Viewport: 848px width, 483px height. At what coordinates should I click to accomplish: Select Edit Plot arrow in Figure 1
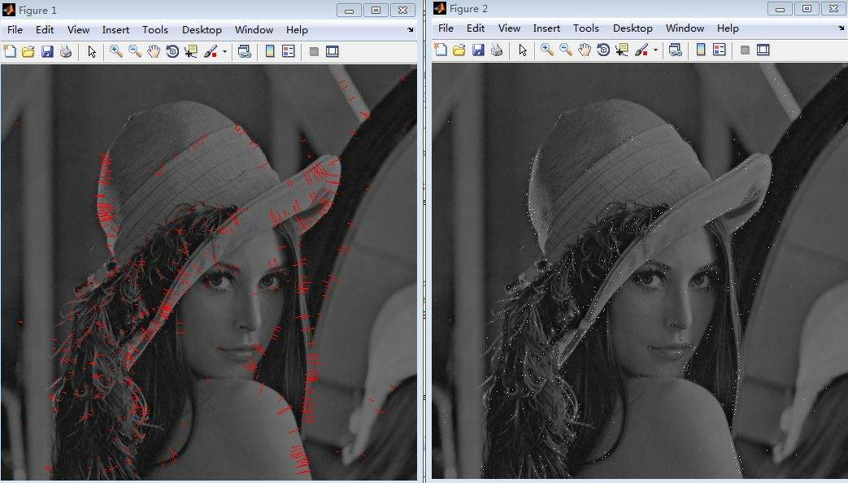pyautogui.click(x=91, y=51)
